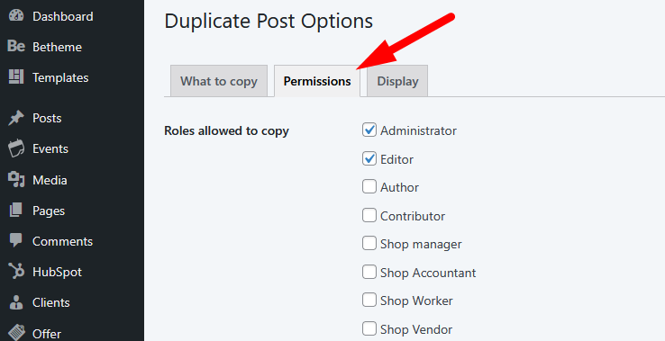Click the Dashboard gauge icon
Viewport: 665px width, 341px height.
tap(16, 16)
